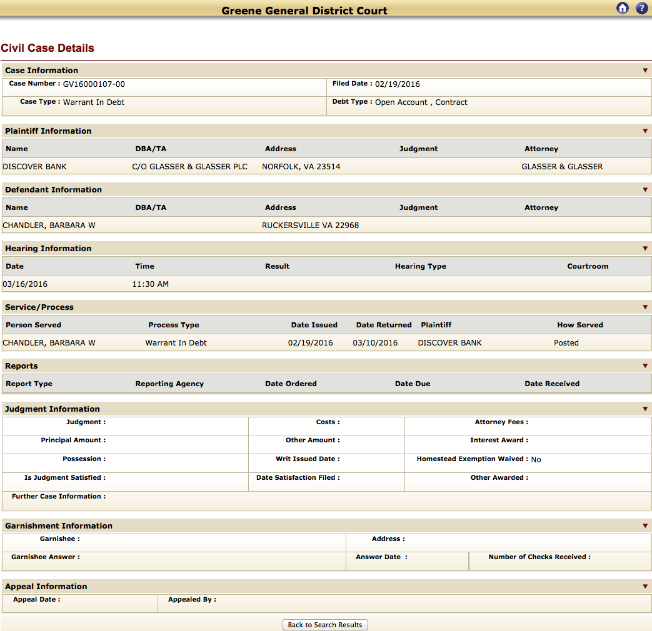
Task: Click plaintiff address NORFOLK, VA 23514
Action: (x=301, y=167)
